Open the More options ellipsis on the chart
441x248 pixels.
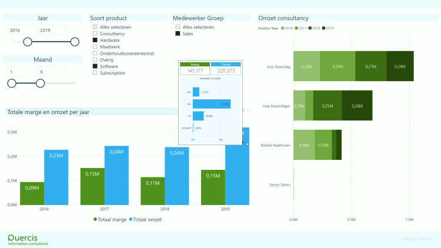click(x=248, y=110)
